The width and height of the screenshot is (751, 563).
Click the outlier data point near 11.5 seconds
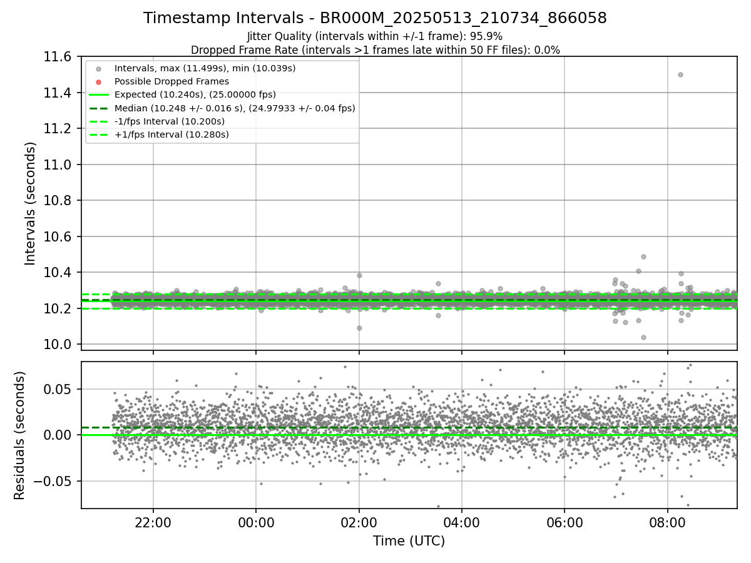point(680,74)
